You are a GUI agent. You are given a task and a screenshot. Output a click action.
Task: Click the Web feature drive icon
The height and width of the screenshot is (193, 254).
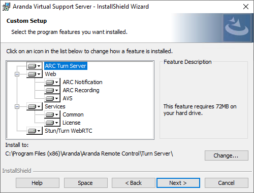35,74
